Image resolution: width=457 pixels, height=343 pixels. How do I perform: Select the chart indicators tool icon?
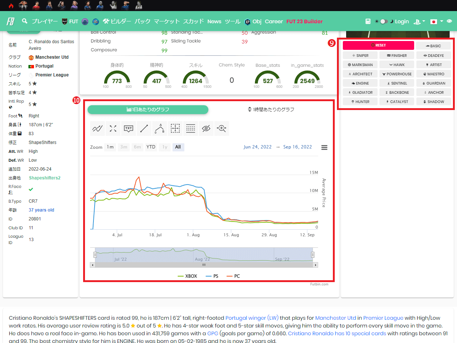point(98,128)
